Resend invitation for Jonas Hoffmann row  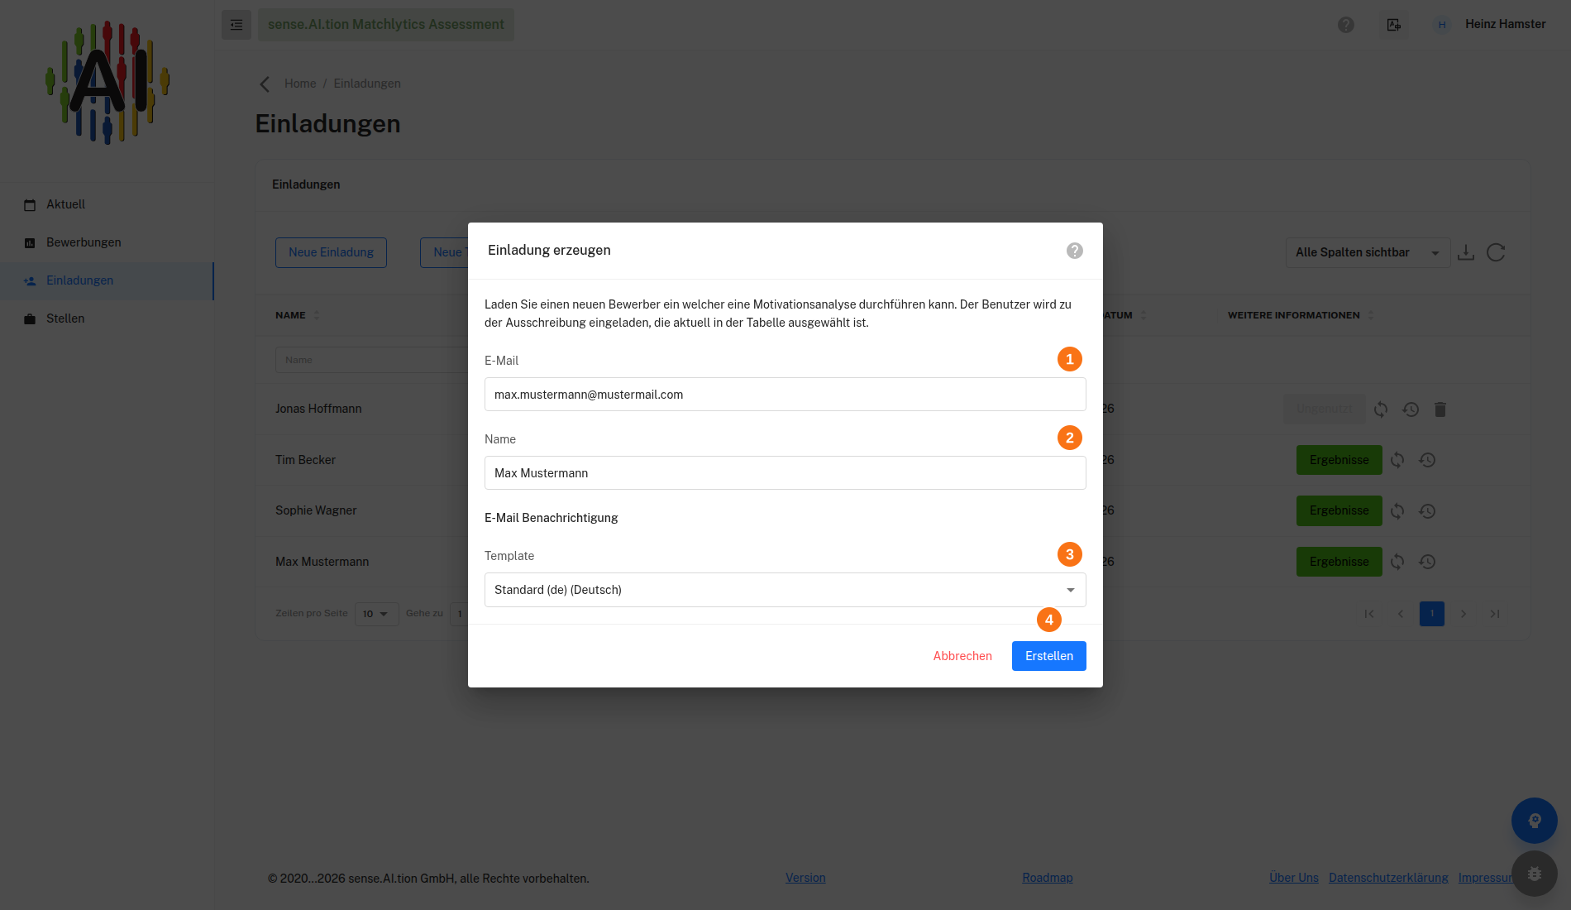1381,409
